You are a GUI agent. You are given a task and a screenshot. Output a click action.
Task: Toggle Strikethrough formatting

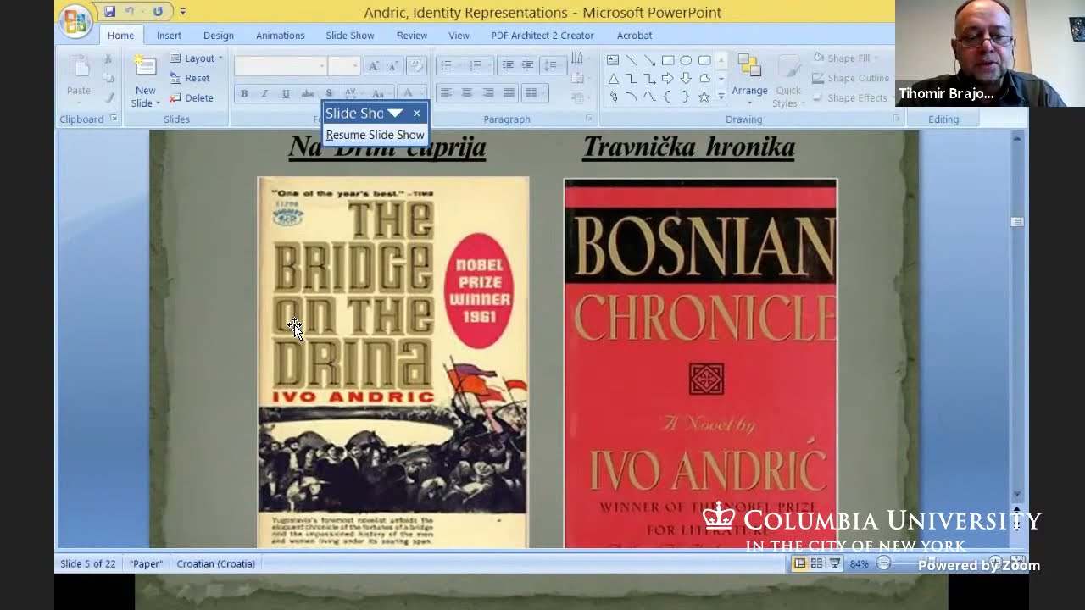(307, 93)
